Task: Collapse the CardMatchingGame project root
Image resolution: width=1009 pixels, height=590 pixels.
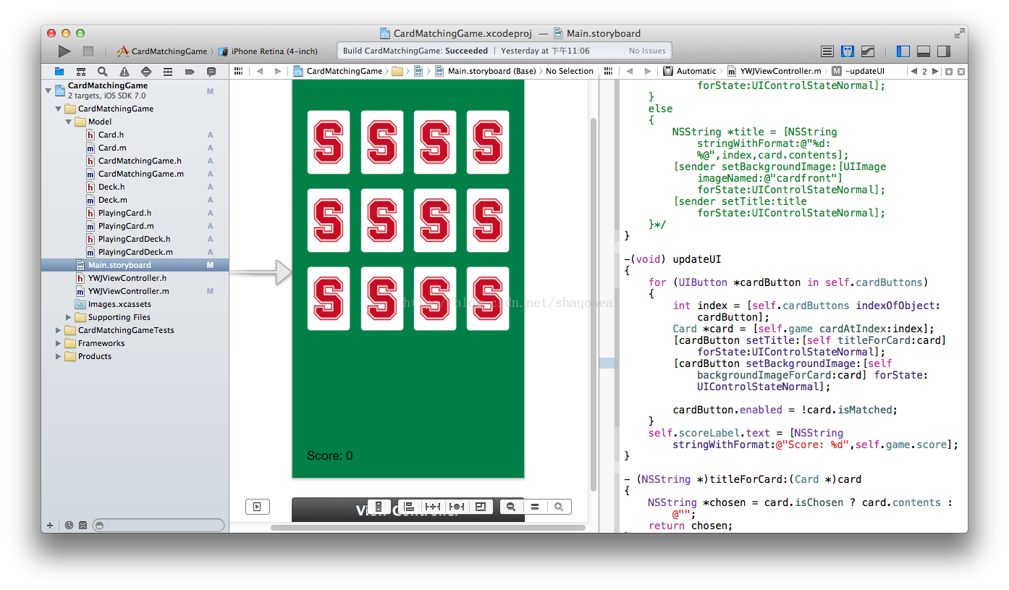Action: pyautogui.click(x=48, y=90)
